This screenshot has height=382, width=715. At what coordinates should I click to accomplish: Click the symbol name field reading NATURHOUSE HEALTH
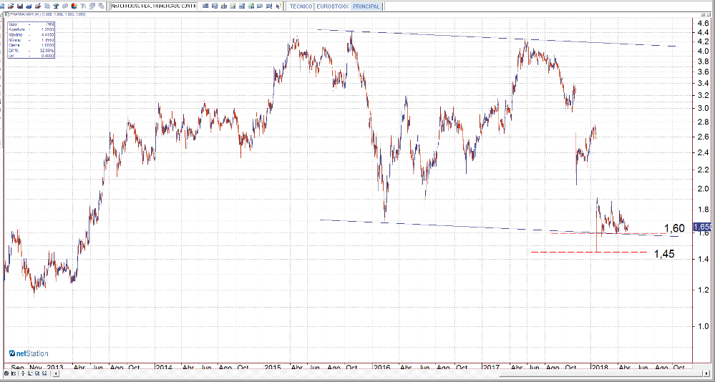(154, 6)
